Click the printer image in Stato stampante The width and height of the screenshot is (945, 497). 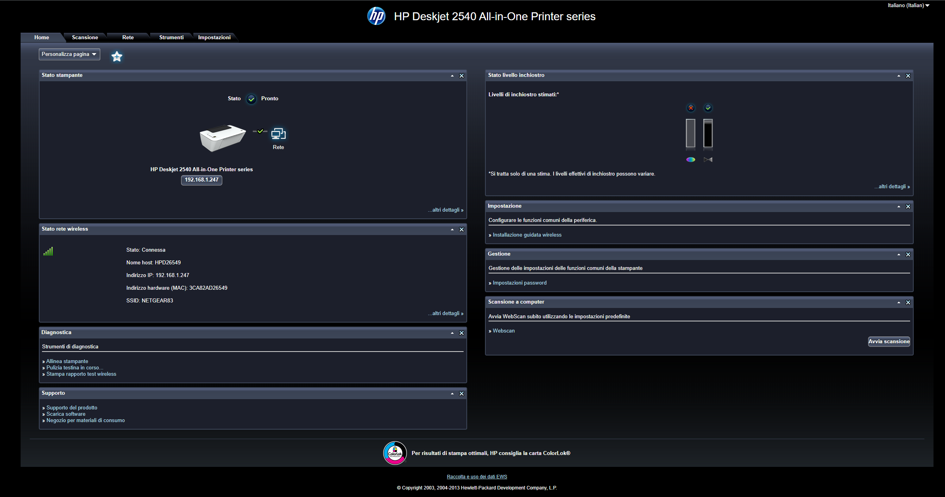(x=222, y=138)
